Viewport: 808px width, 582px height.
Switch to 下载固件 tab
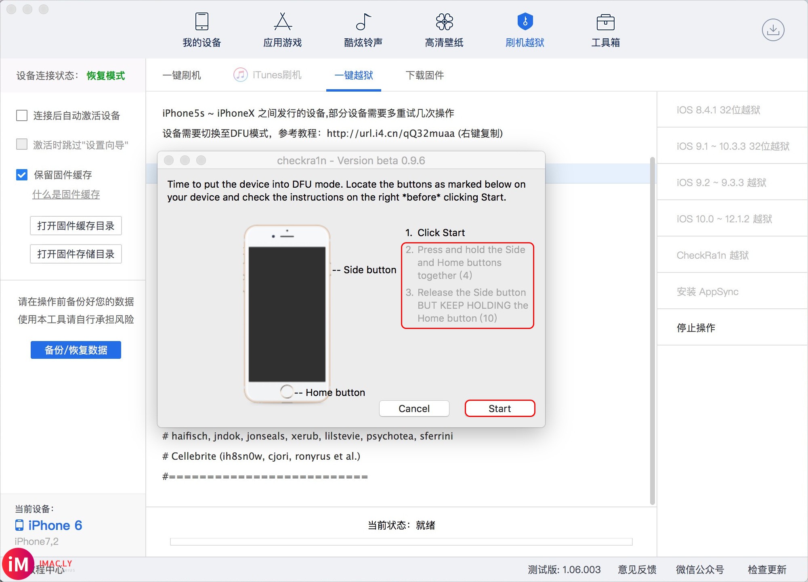click(424, 75)
